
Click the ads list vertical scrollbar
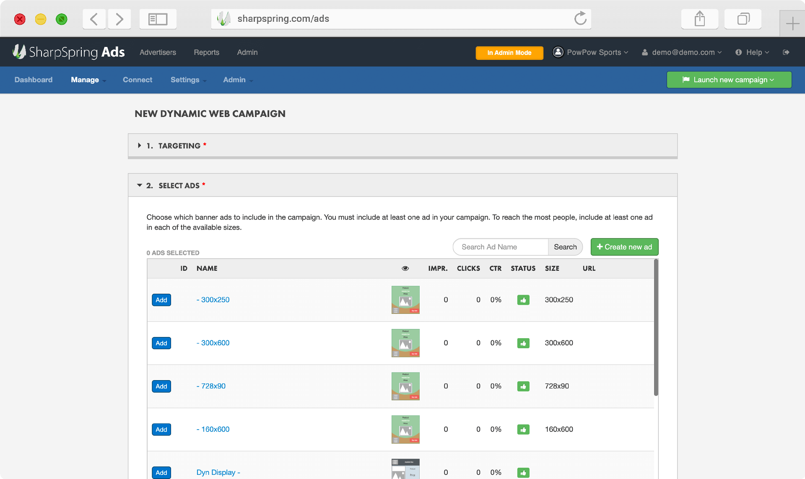point(656,327)
